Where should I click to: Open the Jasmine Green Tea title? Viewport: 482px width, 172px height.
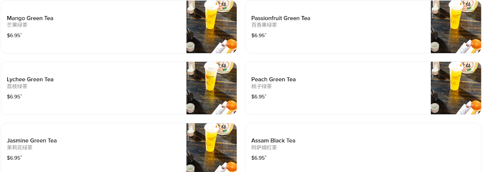coord(32,141)
